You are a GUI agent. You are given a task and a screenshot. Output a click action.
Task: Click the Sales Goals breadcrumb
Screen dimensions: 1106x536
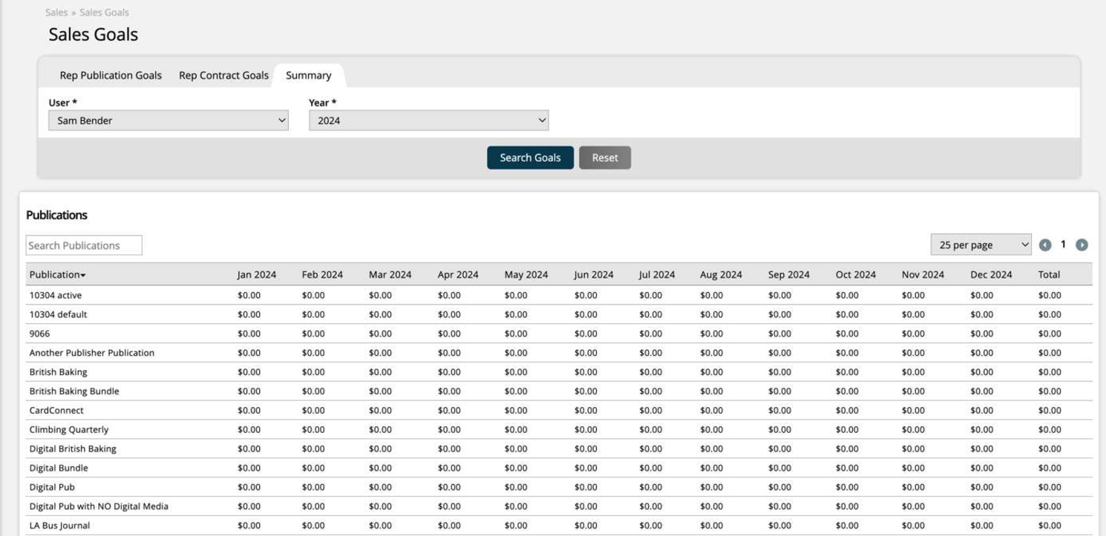pyautogui.click(x=105, y=13)
